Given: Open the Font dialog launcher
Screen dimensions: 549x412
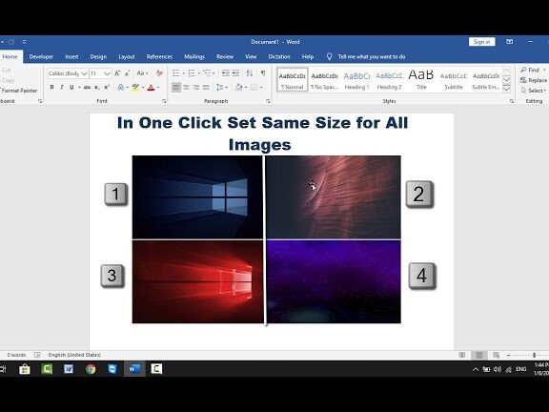Looking at the screenshot, I should [164, 101].
